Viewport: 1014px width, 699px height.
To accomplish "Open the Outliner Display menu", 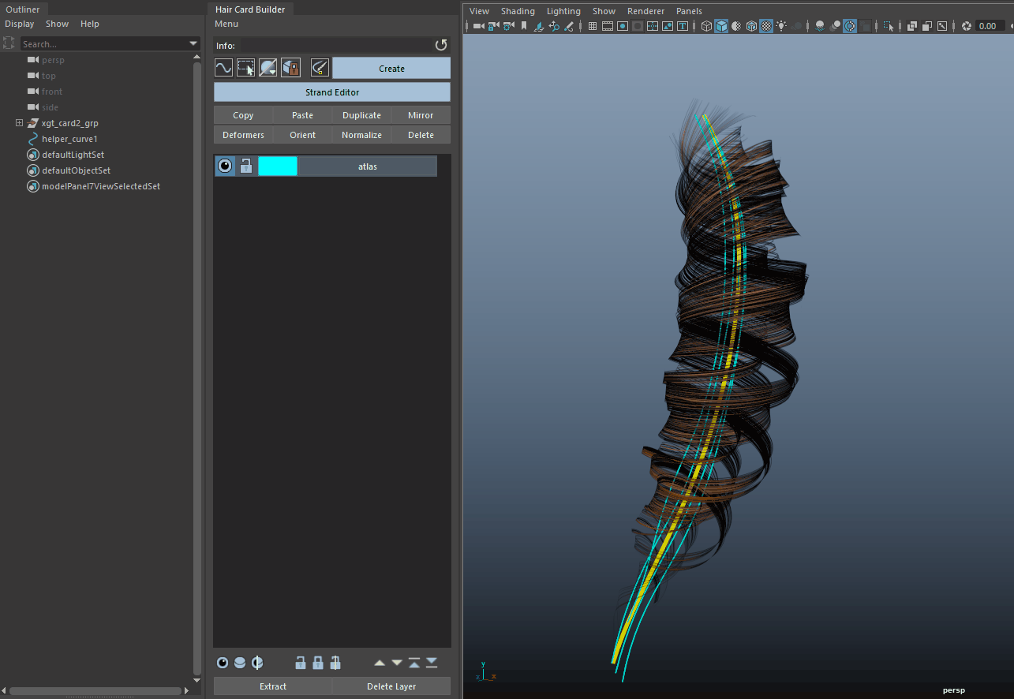I will tap(20, 24).
